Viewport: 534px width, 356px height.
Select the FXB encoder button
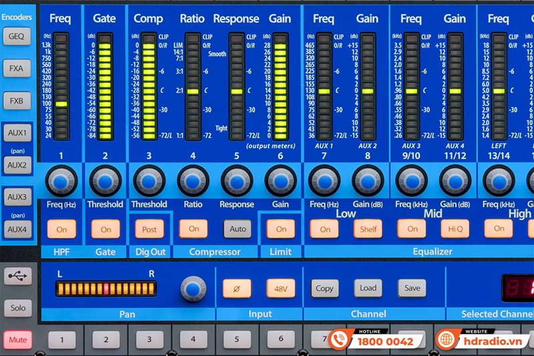click(x=17, y=101)
